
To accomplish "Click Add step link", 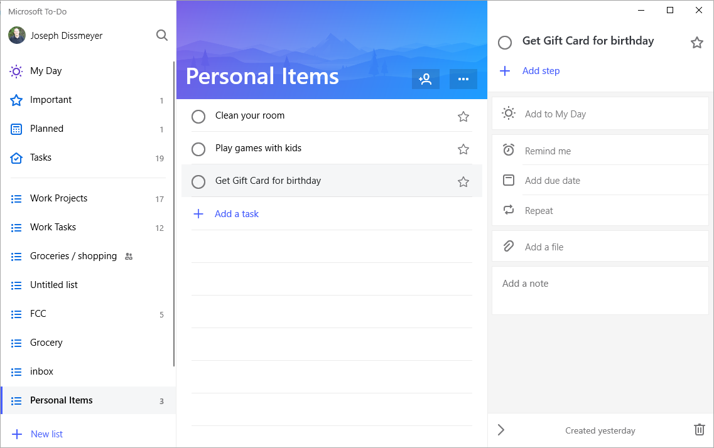I will pyautogui.click(x=541, y=71).
